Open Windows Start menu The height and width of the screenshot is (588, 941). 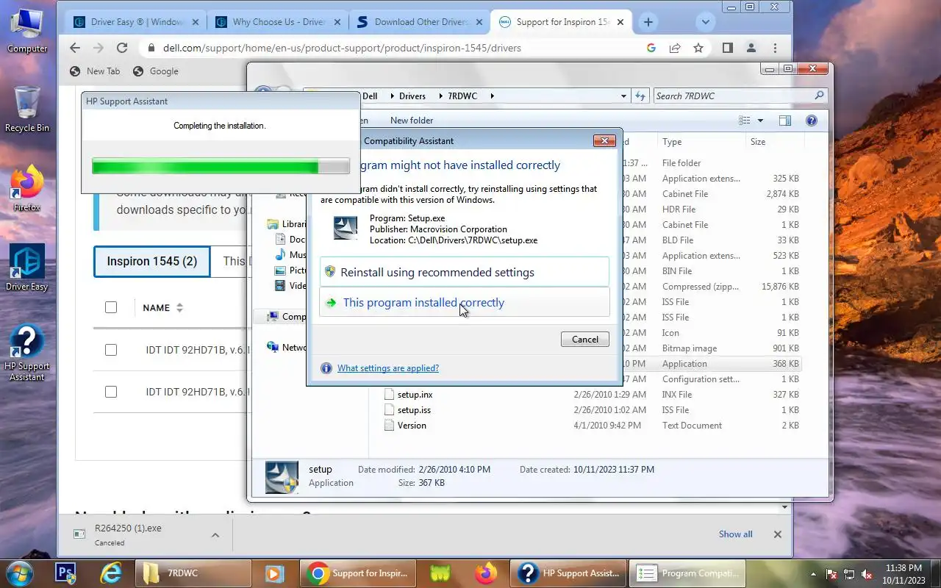(x=18, y=573)
